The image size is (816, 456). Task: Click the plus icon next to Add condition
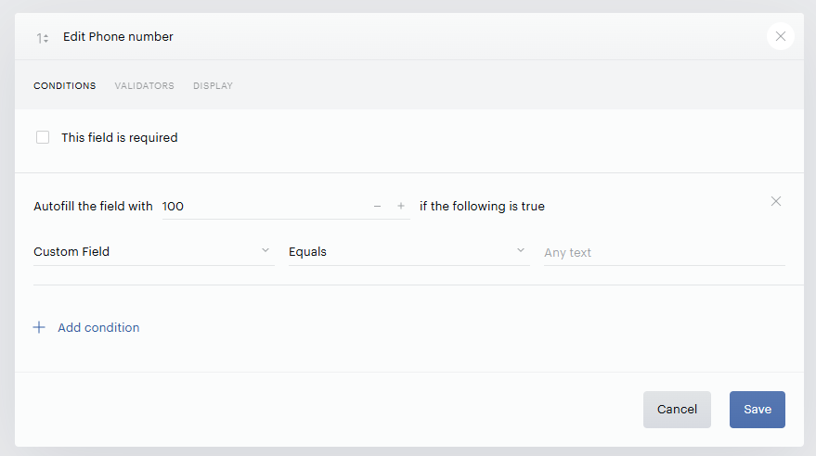[x=39, y=327]
